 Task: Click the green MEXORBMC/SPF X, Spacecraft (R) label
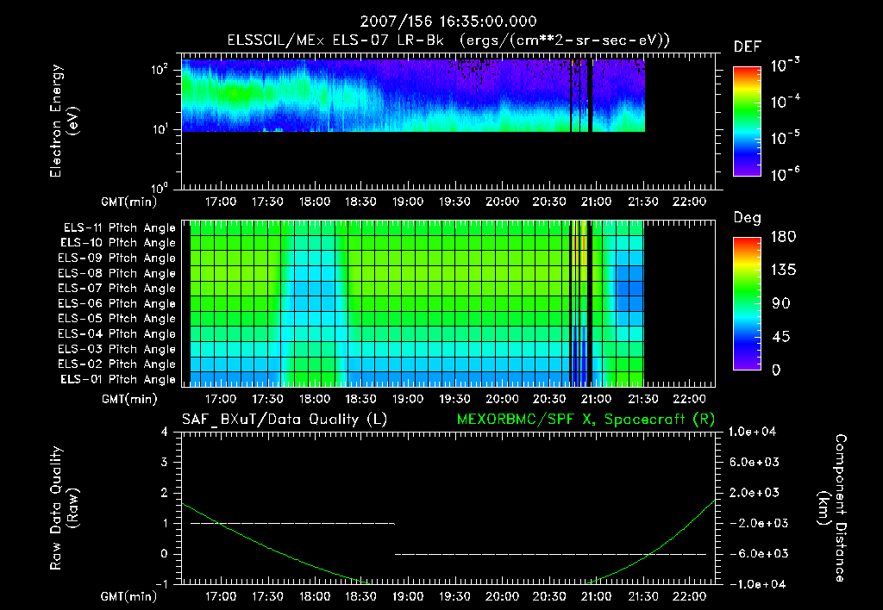tap(586, 420)
